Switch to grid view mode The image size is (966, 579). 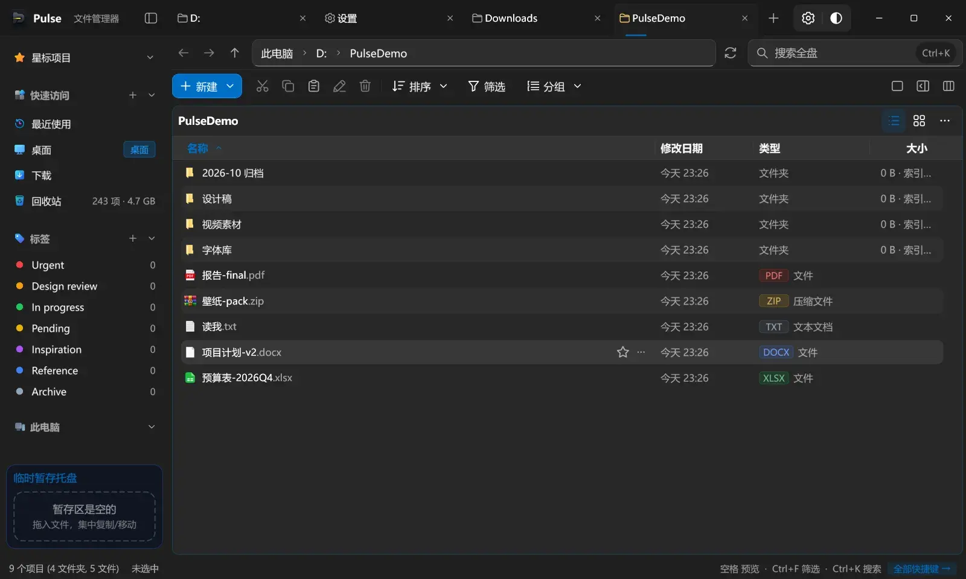920,121
